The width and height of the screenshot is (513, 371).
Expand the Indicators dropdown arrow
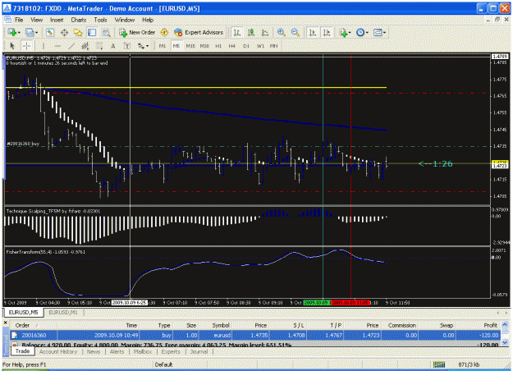click(350, 33)
